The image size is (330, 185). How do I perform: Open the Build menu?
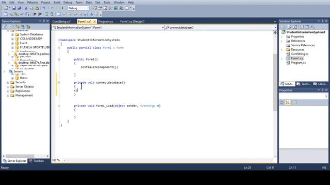coord(57,2)
